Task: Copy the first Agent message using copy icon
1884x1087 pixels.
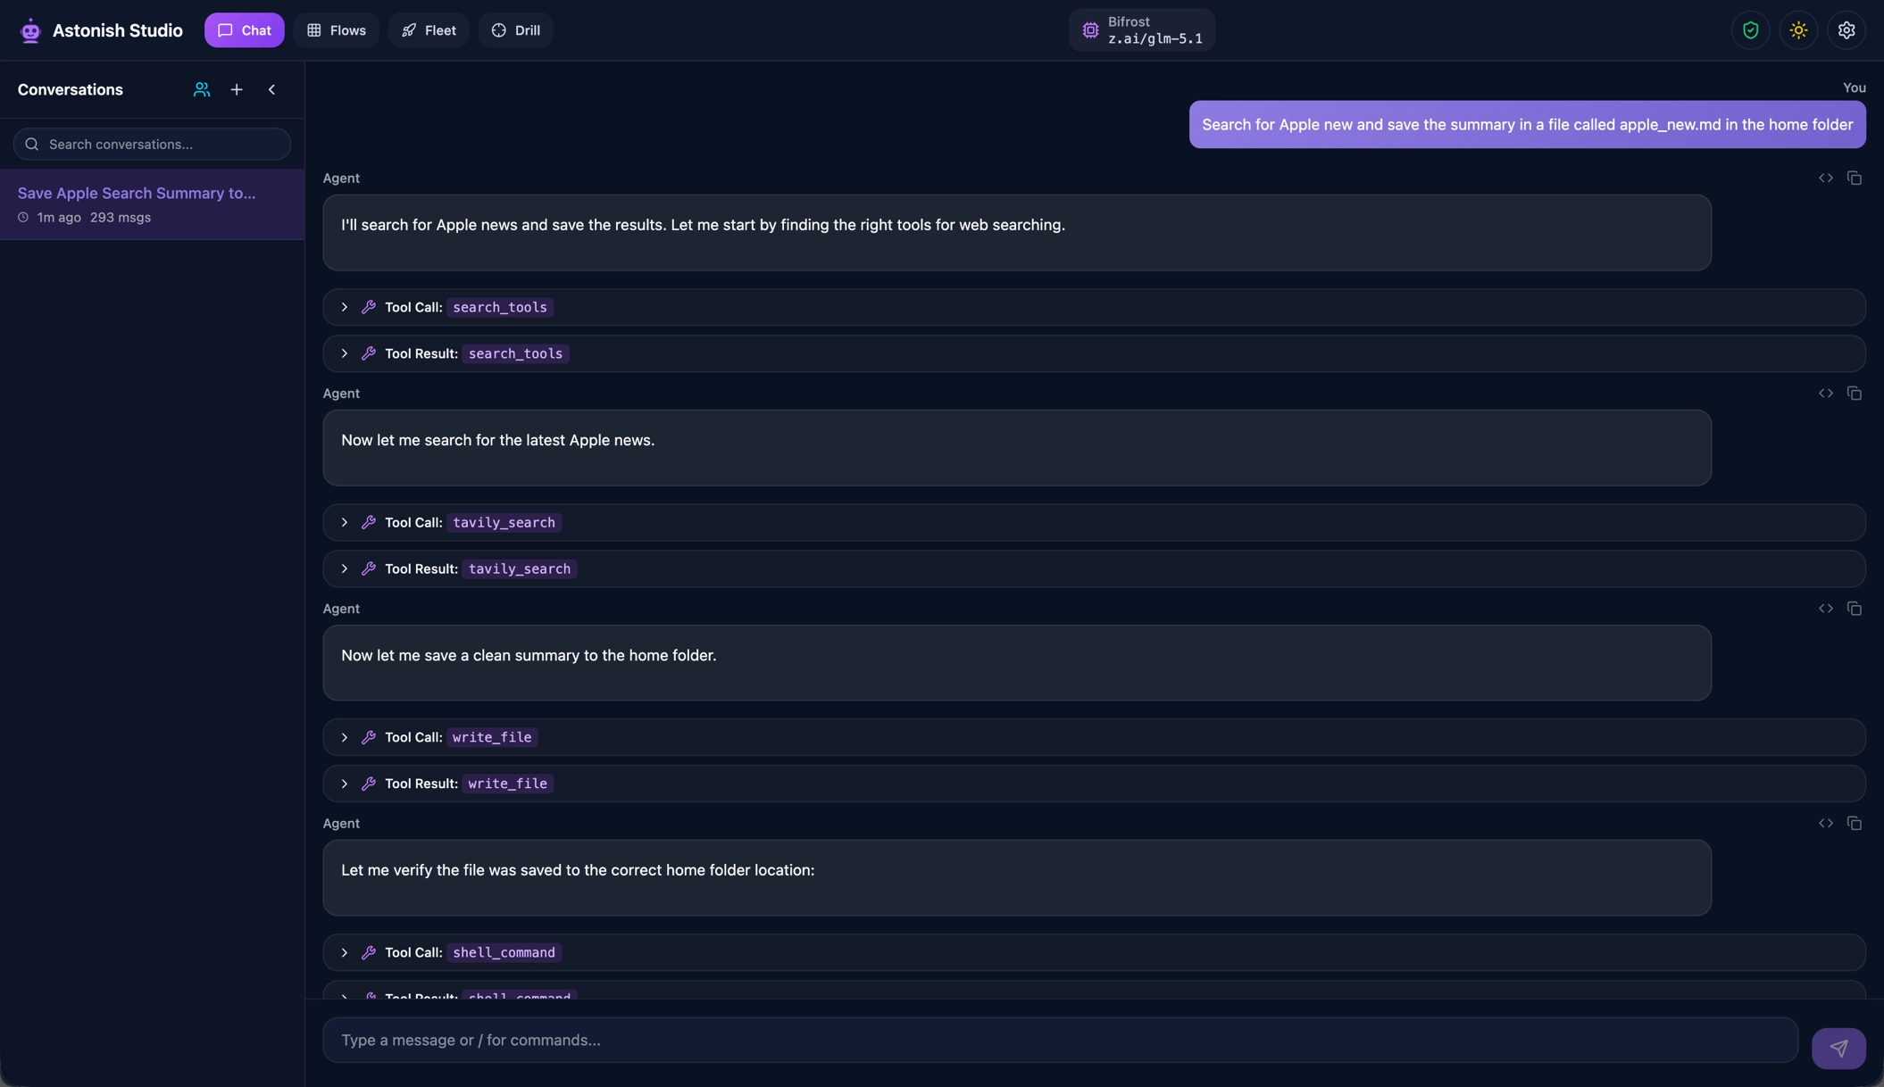Action: (1855, 178)
